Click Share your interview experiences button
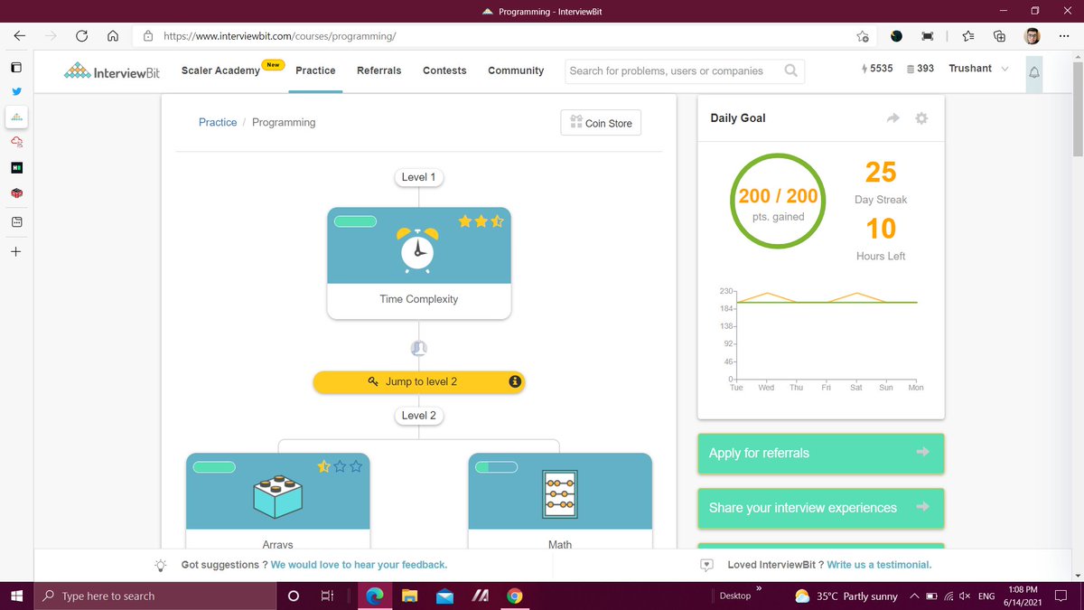The width and height of the screenshot is (1084, 610). click(820, 508)
